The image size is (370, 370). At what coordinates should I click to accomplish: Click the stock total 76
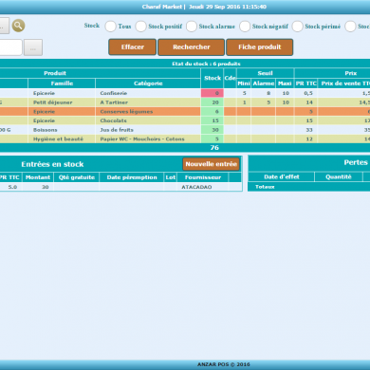point(214,148)
